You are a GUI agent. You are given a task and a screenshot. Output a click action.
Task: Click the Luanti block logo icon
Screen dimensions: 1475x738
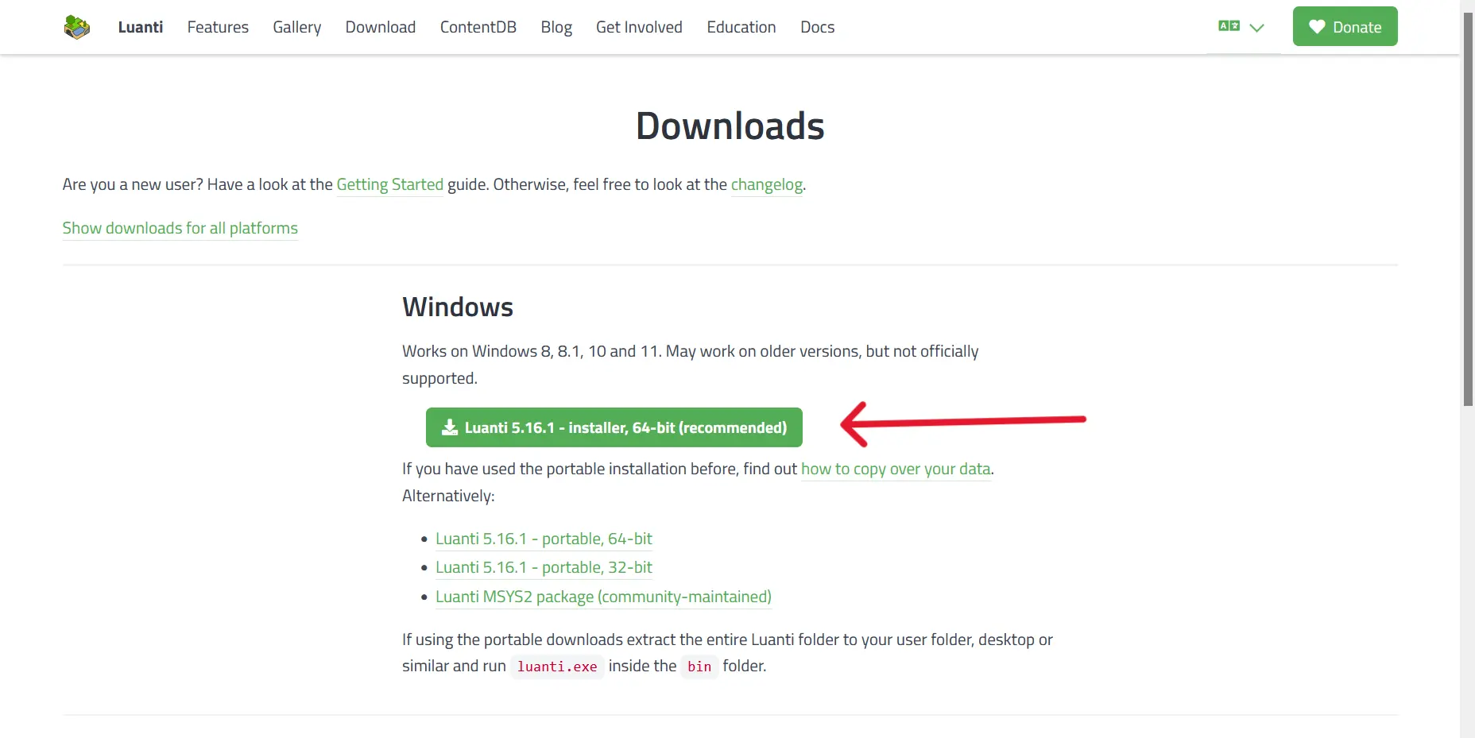[77, 27]
